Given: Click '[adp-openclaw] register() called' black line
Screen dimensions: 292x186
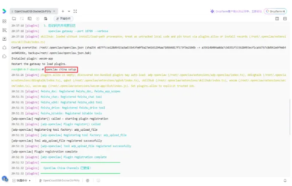Looking at the screenshot, I should pos(60,119).
